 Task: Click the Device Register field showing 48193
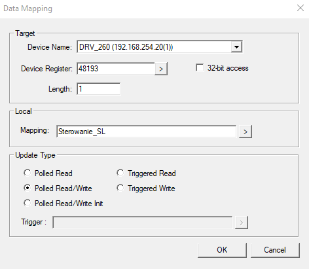click(116, 69)
